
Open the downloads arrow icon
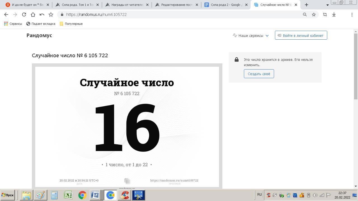(334, 15)
